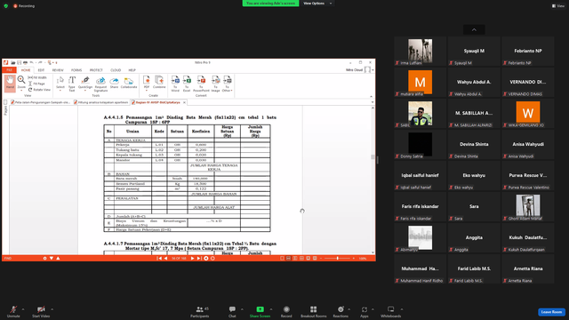Screen dimensions: 569x320
Task: Go to last page in Nitro status bar
Action: click(199, 259)
